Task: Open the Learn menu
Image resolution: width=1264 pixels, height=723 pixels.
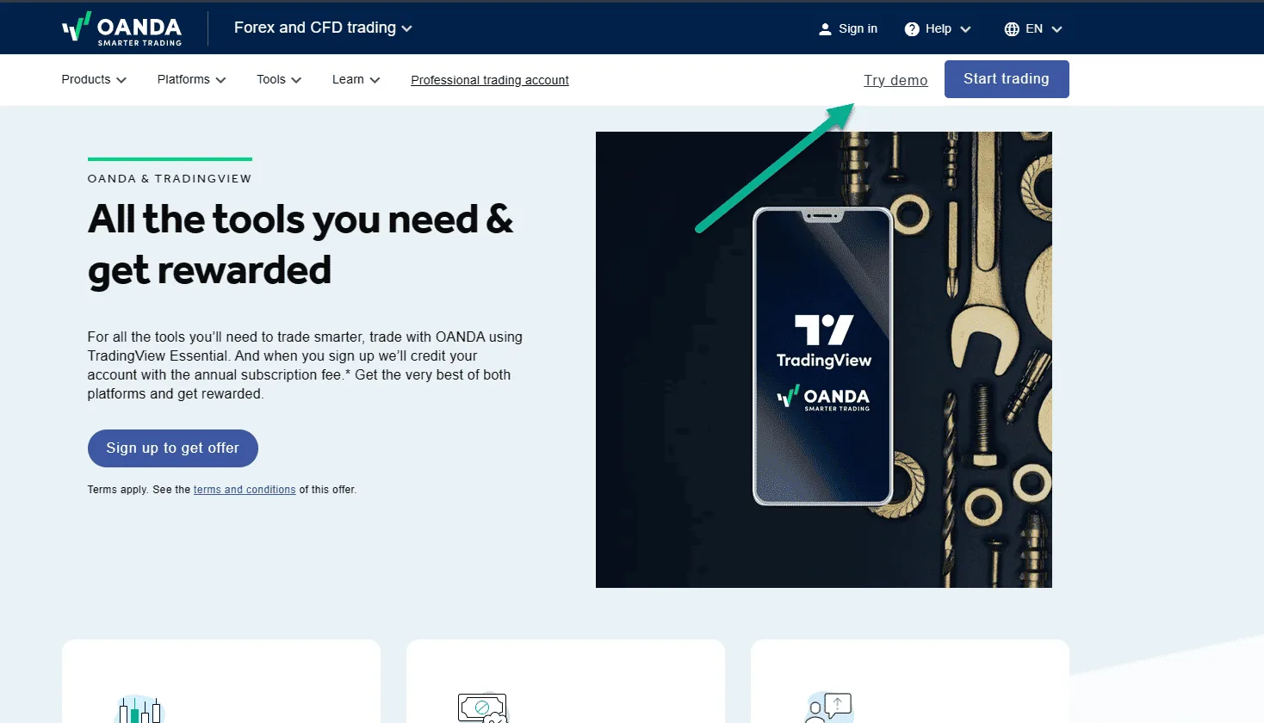Action: point(356,79)
